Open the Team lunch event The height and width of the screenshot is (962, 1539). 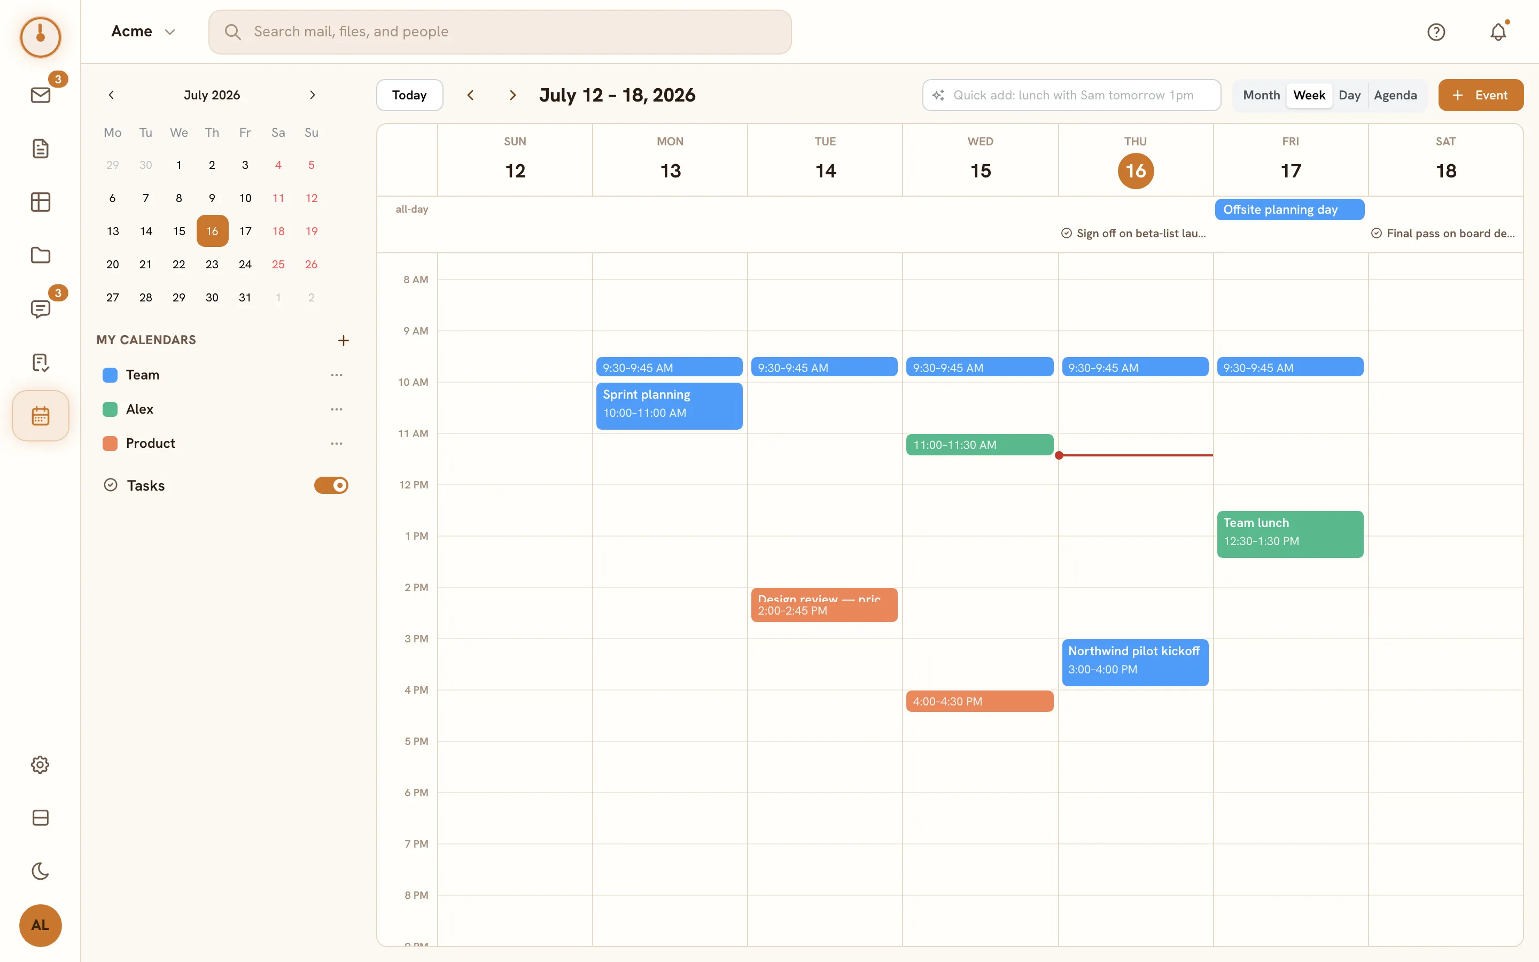tap(1289, 534)
